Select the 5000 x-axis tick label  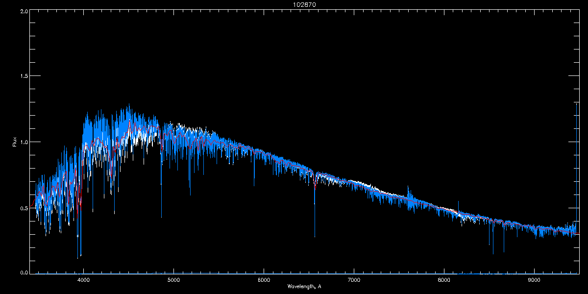(x=173, y=280)
